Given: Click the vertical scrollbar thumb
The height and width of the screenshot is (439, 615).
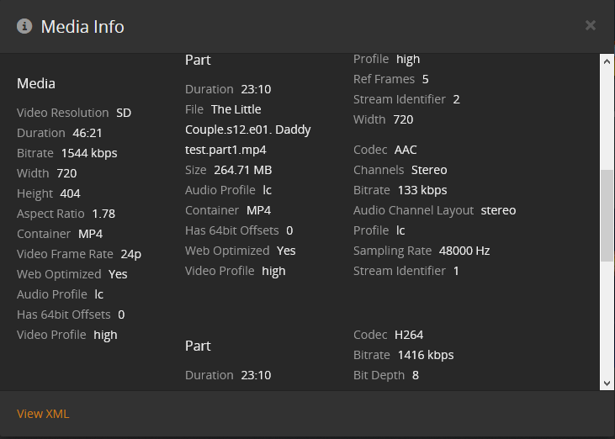Looking at the screenshot, I should [x=607, y=214].
